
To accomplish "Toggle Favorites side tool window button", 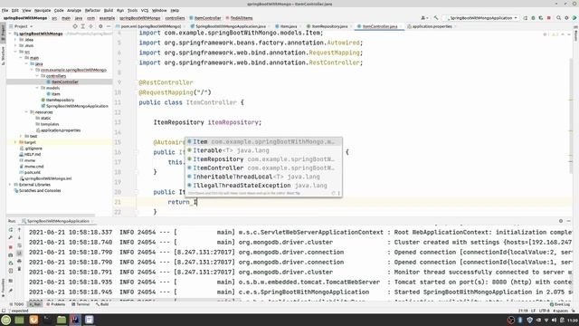I will [3, 289].
